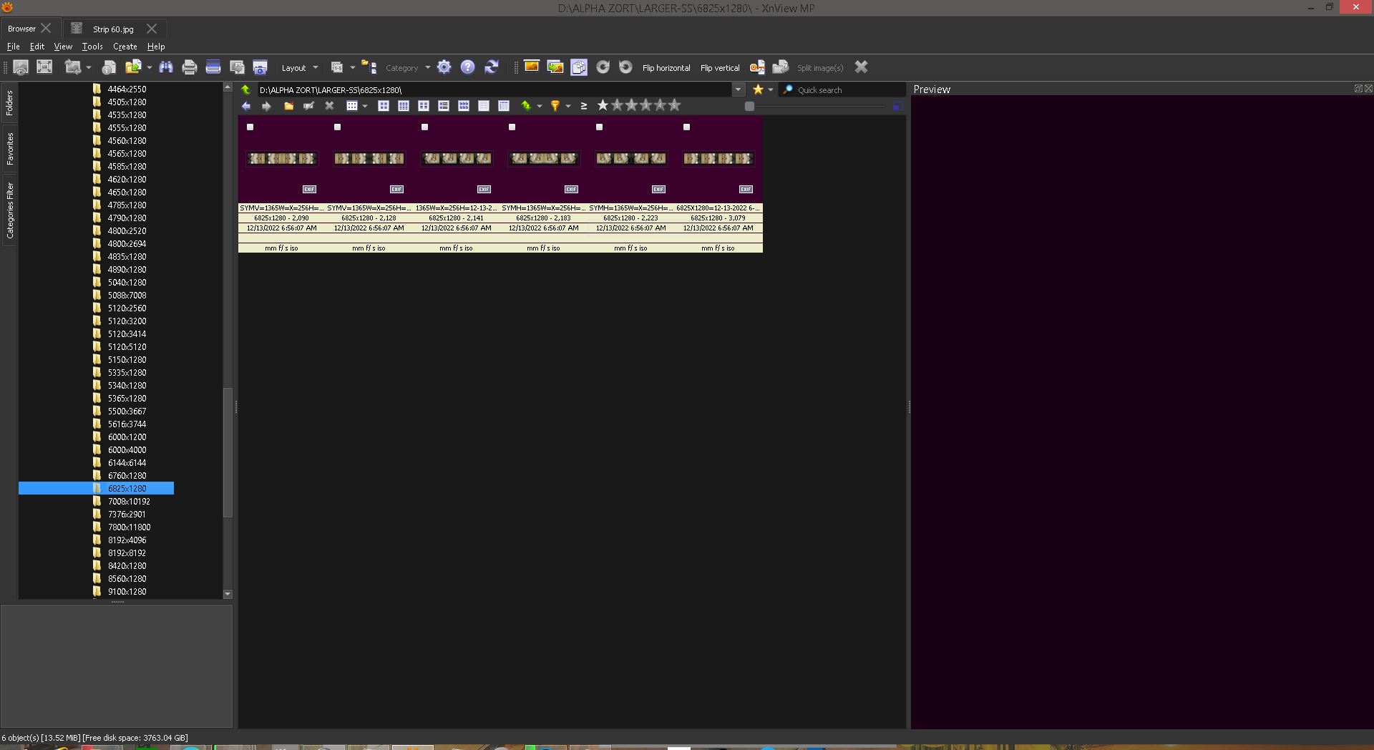
Task: Click the refresh arrows icon in toolbar
Action: [492, 67]
